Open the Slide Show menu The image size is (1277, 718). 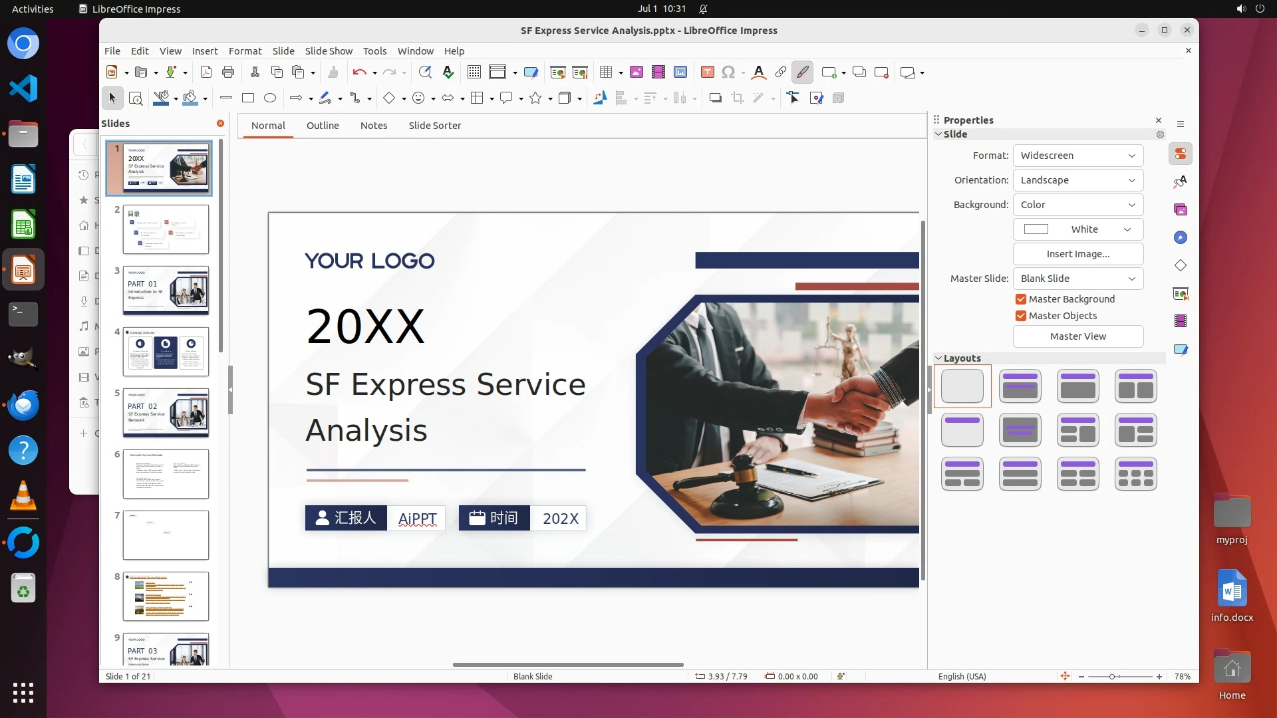pyautogui.click(x=329, y=51)
